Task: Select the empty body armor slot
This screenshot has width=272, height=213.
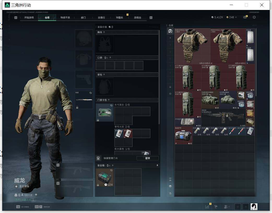Action: [84, 59]
